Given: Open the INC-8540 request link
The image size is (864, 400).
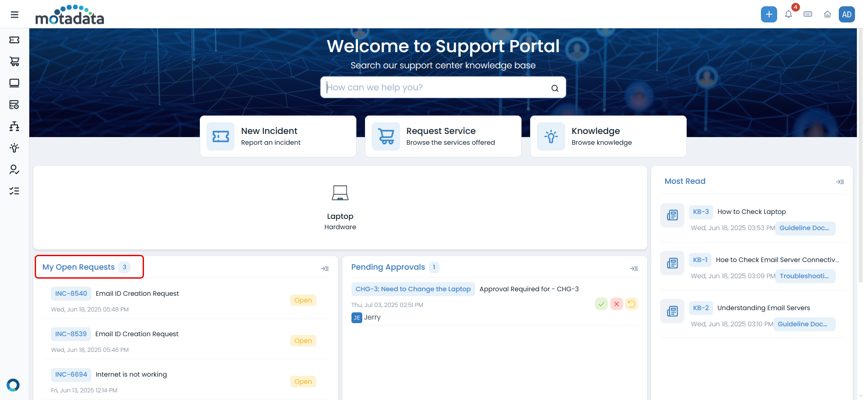Looking at the screenshot, I should [x=71, y=293].
